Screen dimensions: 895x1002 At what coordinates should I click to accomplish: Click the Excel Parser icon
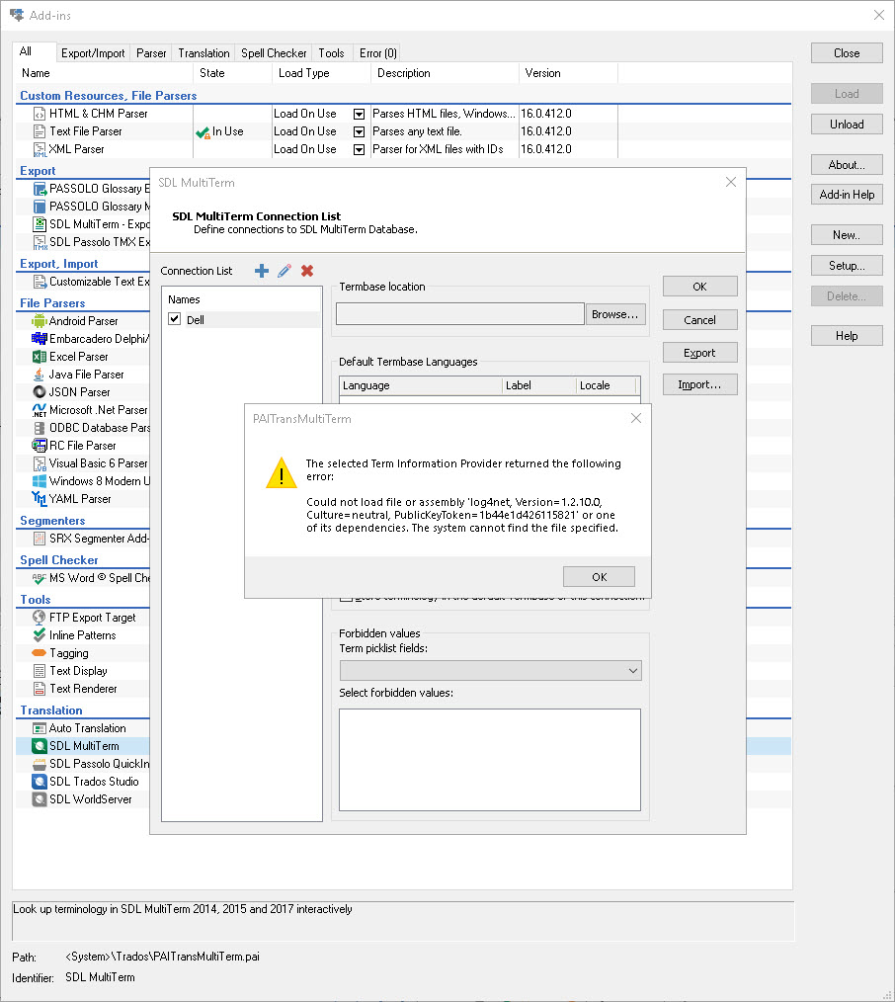40,357
